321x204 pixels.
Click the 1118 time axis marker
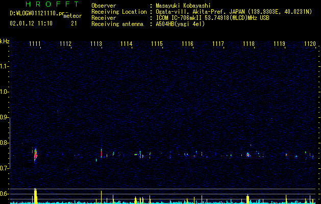coord(249,44)
